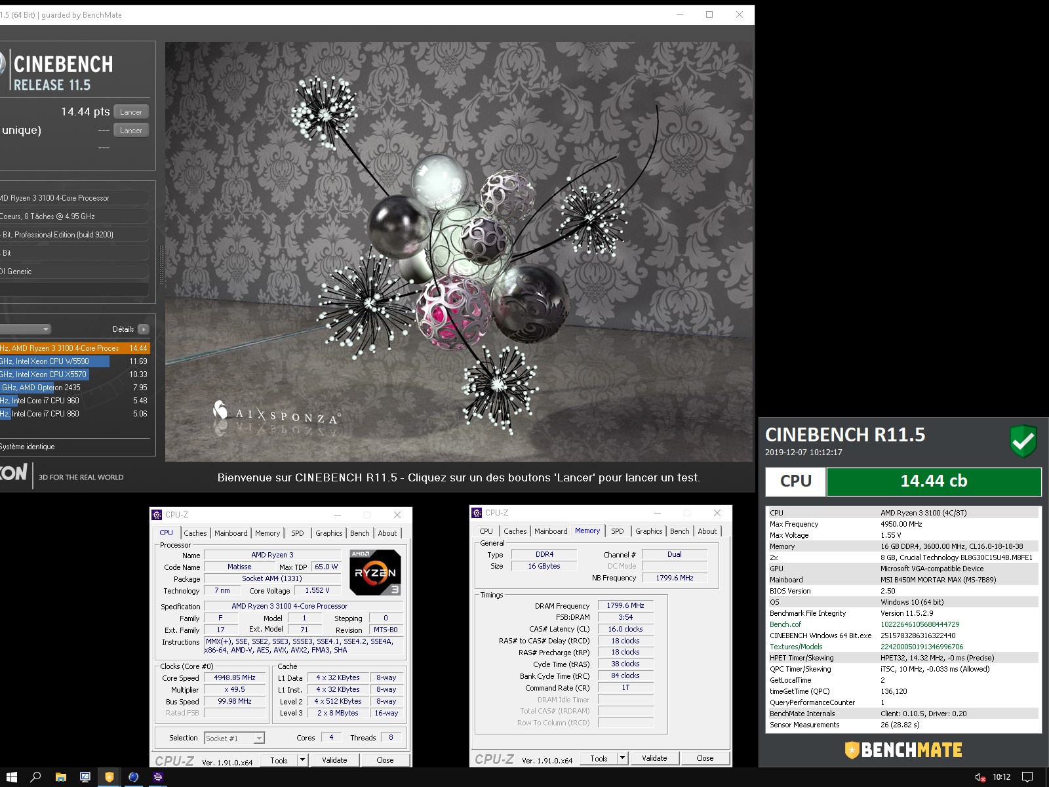Image resolution: width=1049 pixels, height=787 pixels.
Task: Select the Intel Xeon CPU W5590 ranking row
Action: pyautogui.click(x=75, y=361)
